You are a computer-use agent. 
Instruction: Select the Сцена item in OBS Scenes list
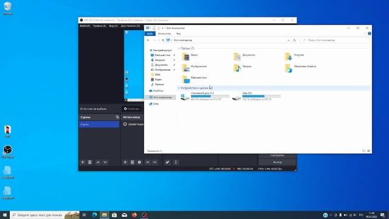pyautogui.click(x=99, y=124)
